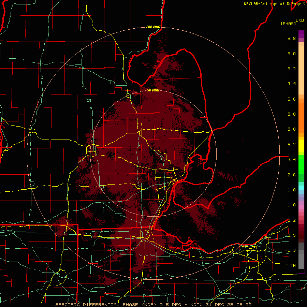
Task: Click the 9.0 value on color scale
Action: (x=292, y=54)
